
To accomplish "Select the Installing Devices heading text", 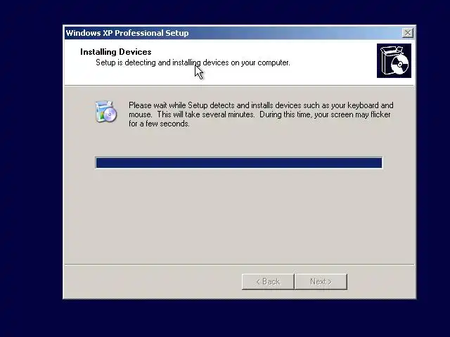I will pyautogui.click(x=115, y=52).
